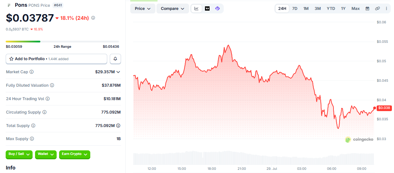
Task: Select the 24H time range
Action: [x=282, y=8]
